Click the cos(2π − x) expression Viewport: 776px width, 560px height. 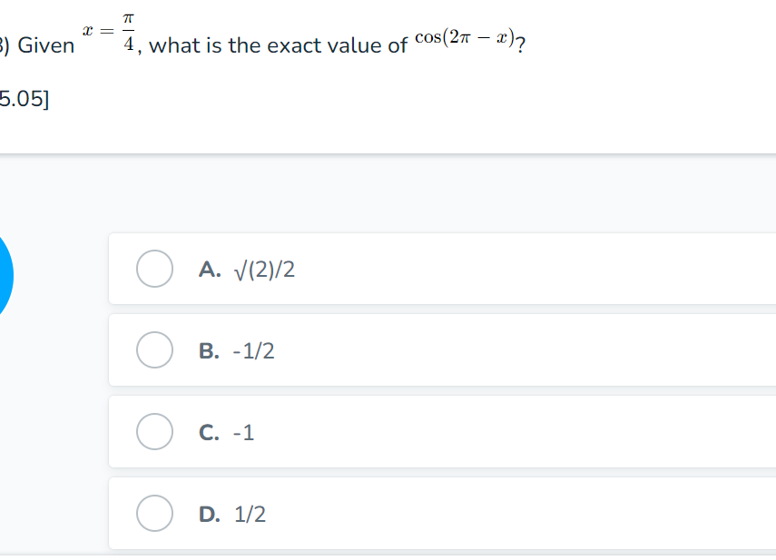click(465, 38)
